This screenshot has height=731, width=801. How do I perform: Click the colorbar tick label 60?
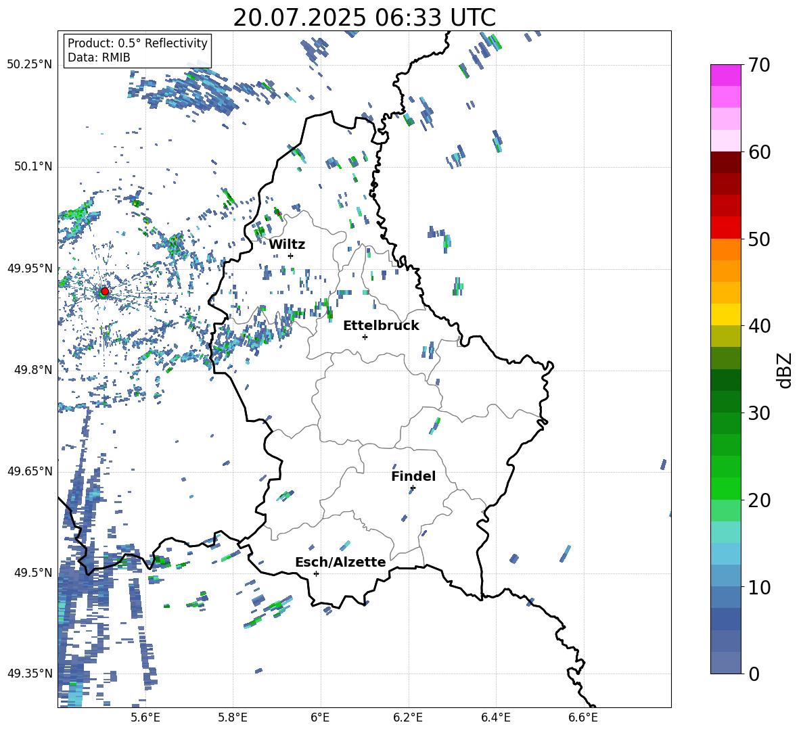coord(758,152)
